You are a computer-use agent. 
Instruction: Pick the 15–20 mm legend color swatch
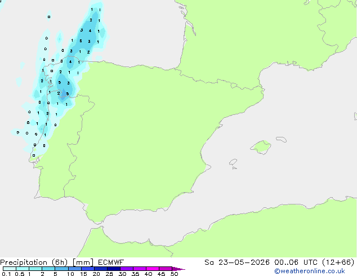coord(87,269)
